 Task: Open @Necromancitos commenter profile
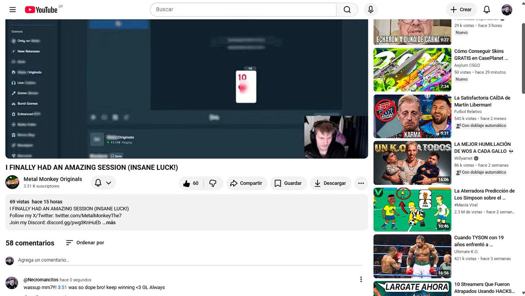[x=41, y=280]
